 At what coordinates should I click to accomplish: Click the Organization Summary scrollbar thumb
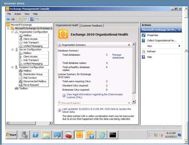(x=134, y=69)
